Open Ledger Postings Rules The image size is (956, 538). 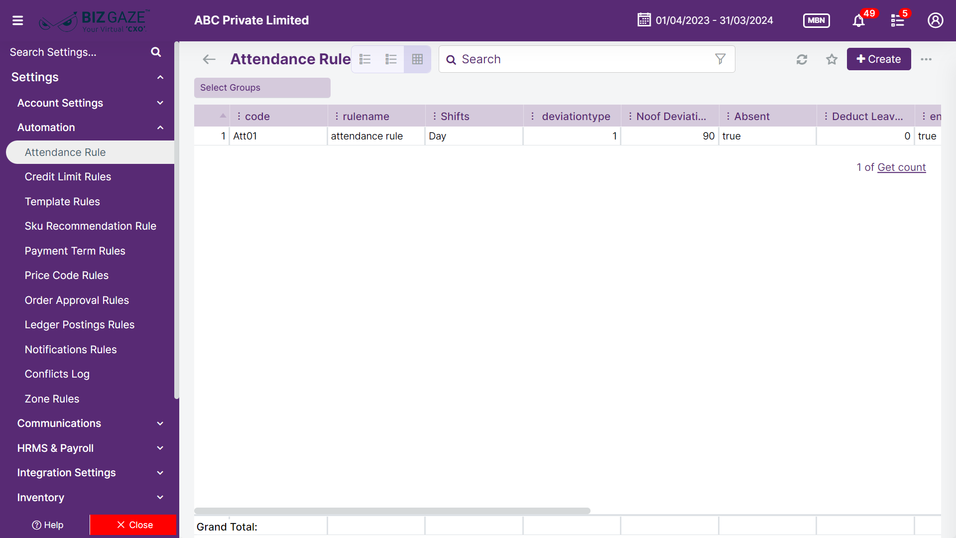tap(79, 325)
